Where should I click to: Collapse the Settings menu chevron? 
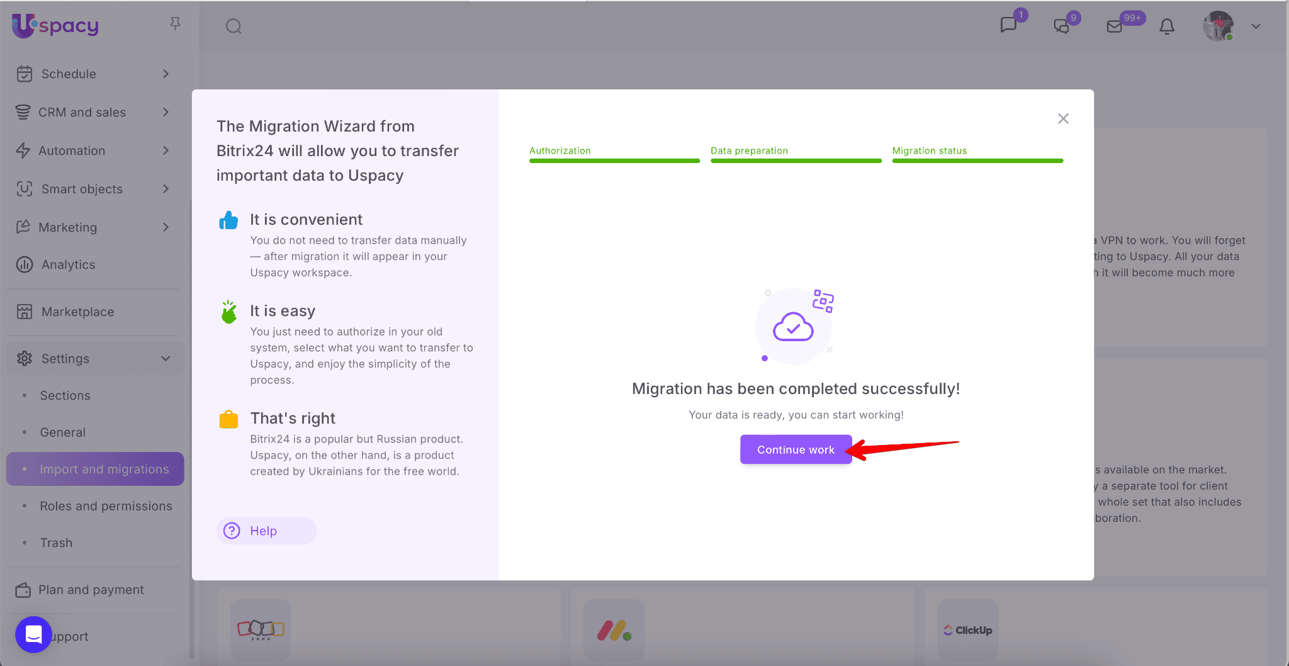(x=166, y=358)
